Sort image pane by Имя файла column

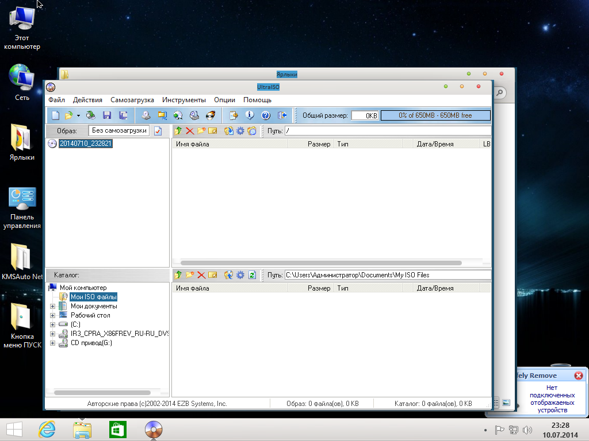tap(230, 144)
